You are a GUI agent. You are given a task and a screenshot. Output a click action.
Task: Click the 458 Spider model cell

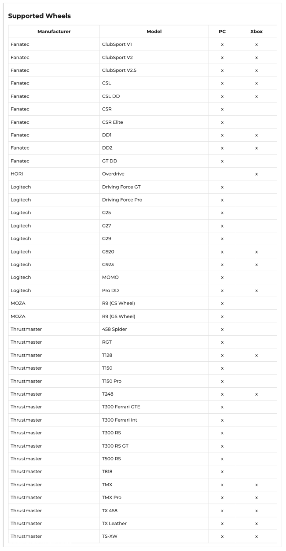[154, 329]
